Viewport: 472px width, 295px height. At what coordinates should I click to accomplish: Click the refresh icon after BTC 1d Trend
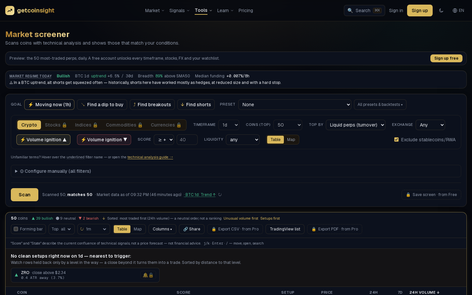click(220, 195)
